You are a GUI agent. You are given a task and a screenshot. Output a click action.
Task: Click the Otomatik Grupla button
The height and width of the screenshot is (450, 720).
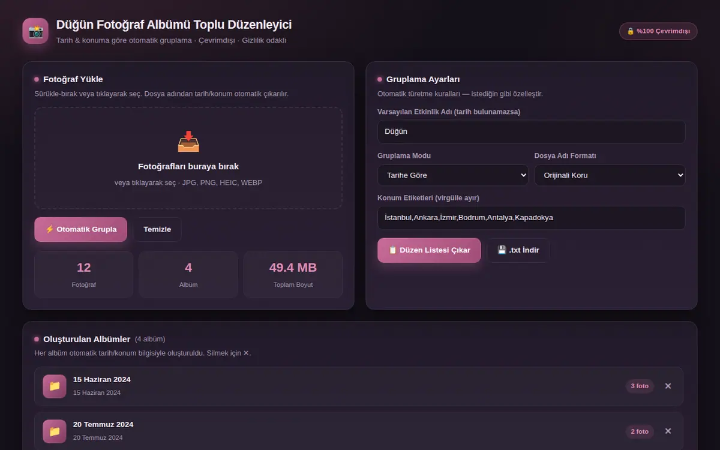pos(81,229)
